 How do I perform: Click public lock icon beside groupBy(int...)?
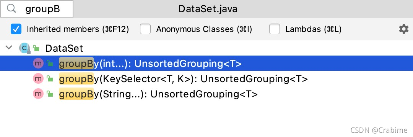click(50, 64)
